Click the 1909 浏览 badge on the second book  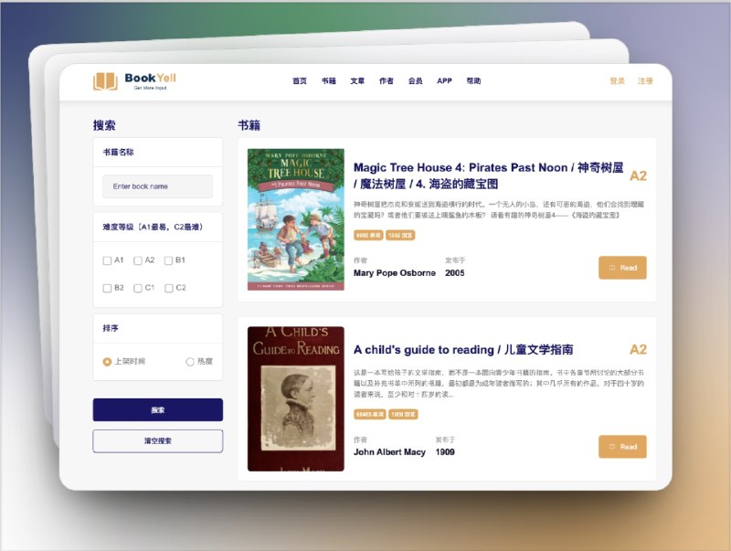403,414
